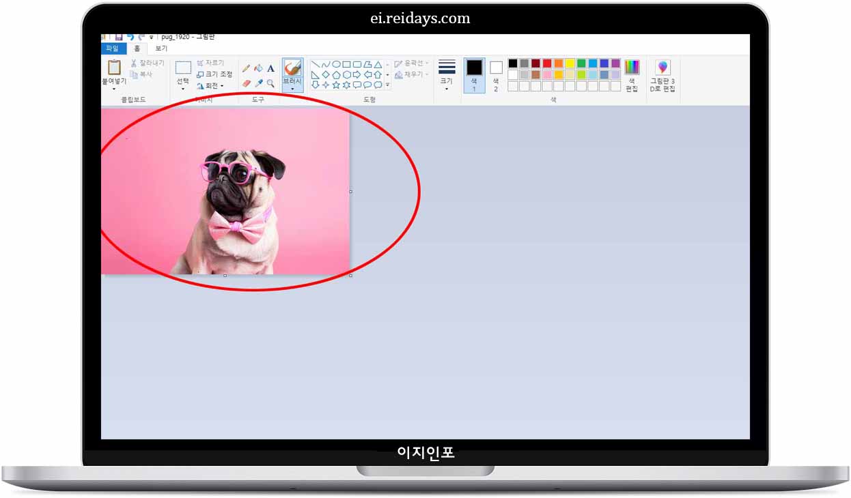Toggle Color 1 as active color
The width and height of the screenshot is (851, 498).
pos(474,74)
